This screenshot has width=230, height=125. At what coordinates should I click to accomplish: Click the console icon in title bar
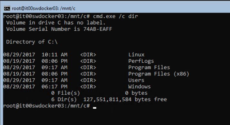click(x=7, y=8)
